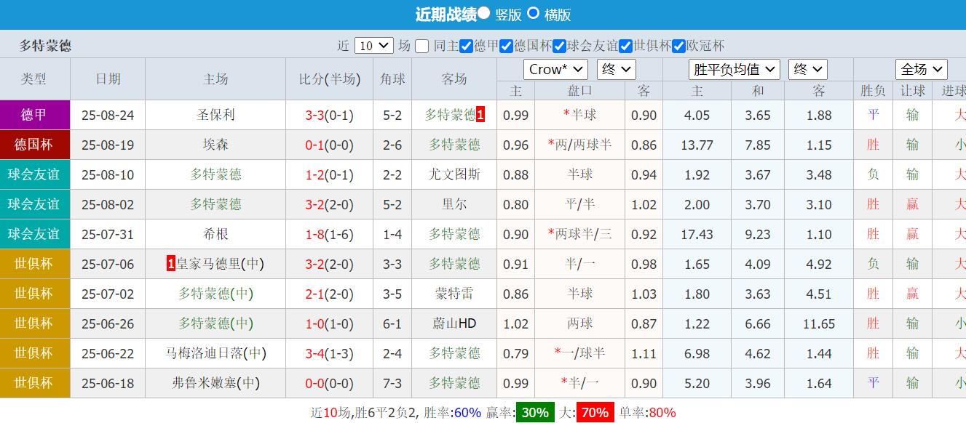The height and width of the screenshot is (423, 966).
Task: Uncheck the 欧冠杯 filter
Action: pos(678,45)
